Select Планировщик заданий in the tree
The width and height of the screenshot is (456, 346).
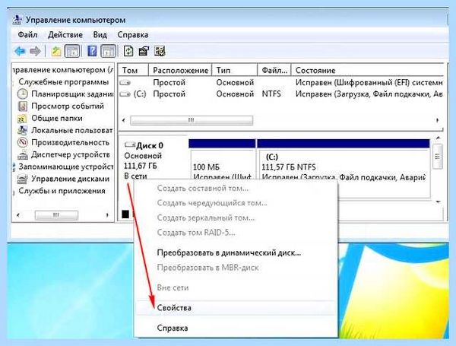click(72, 94)
